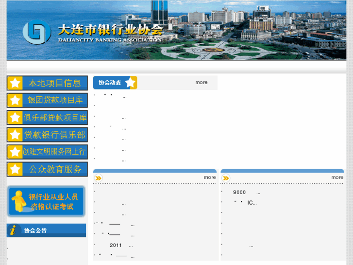Click the right panel double-arrow icon
Viewport: 353px width, 265px height.
(226, 178)
